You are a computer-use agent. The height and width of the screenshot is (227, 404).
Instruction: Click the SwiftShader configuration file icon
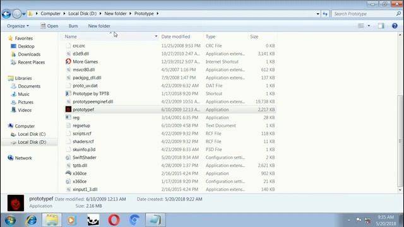(x=68, y=158)
